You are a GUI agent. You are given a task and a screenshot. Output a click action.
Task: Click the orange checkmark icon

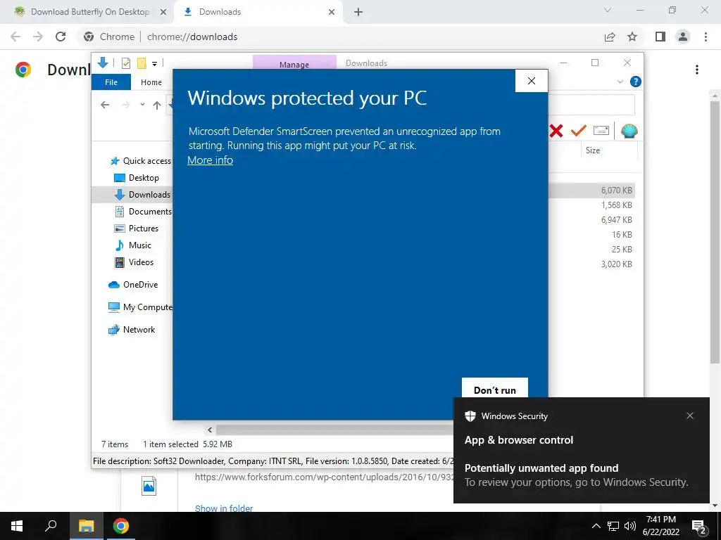coord(579,131)
